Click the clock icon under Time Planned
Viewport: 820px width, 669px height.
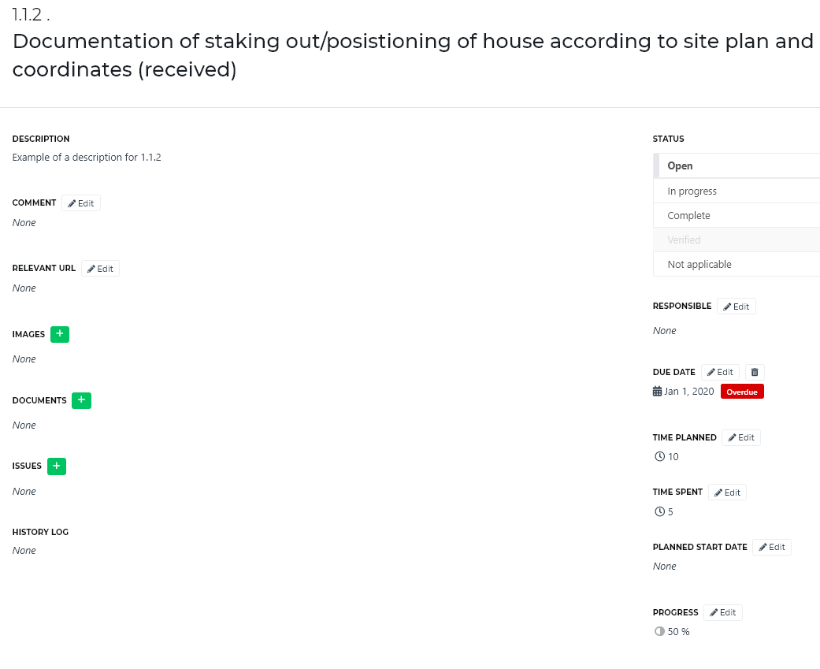coord(659,456)
